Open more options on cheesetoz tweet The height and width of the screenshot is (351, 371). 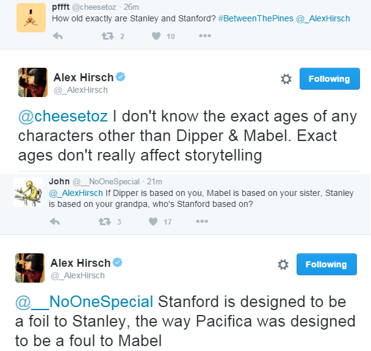click(204, 37)
